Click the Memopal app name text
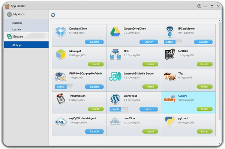This screenshot has width=225, height=149. click(x=75, y=51)
